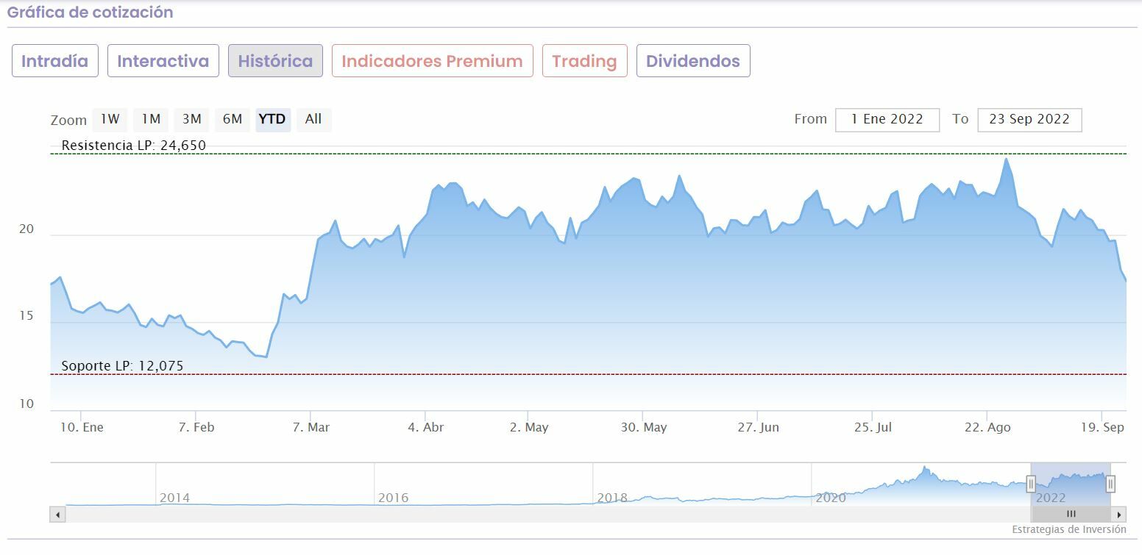Select the Histórica tab

click(275, 61)
